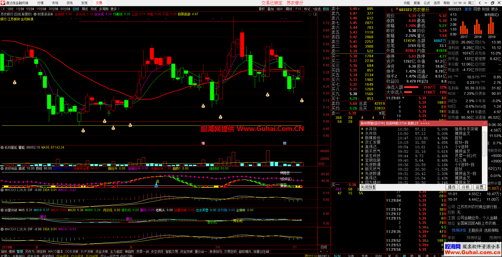Toggle 放量突破 indicator collapse circle
The width and height of the screenshot is (502, 257).
click(x=2, y=210)
